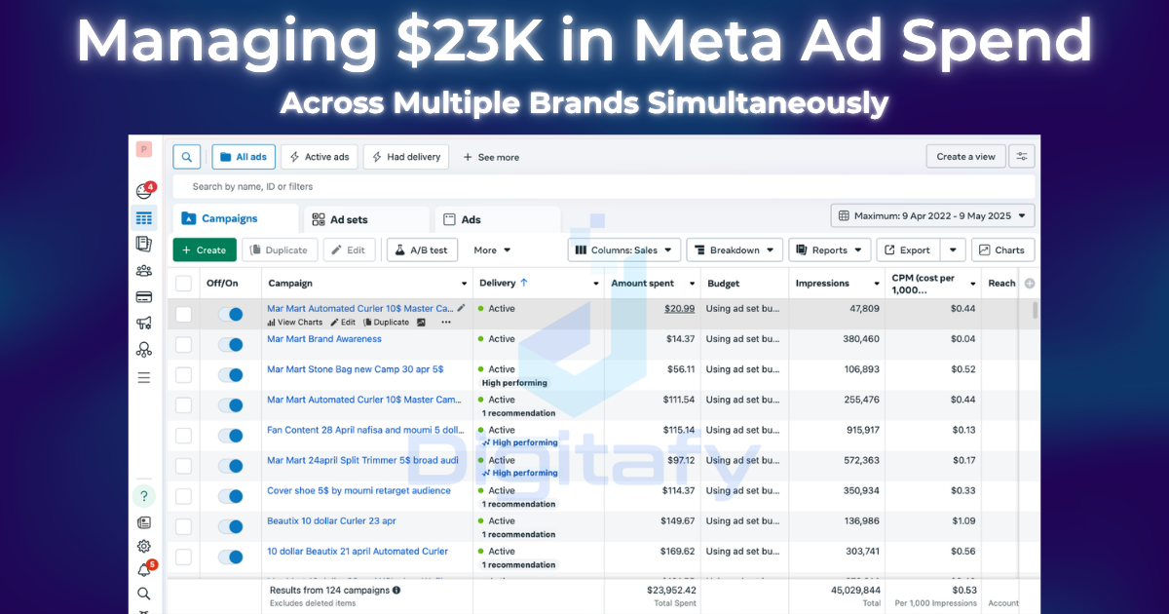Viewport: 1169px width, 614px height.
Task: Open the More dropdown in toolbar
Action: click(x=492, y=250)
